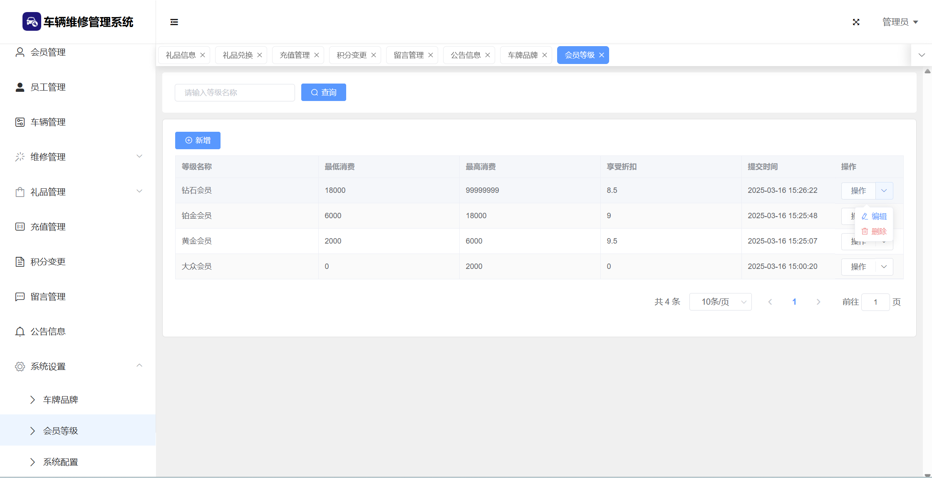Click the sidebar collapse hamburger icon
The height and width of the screenshot is (478, 932).
(x=174, y=22)
